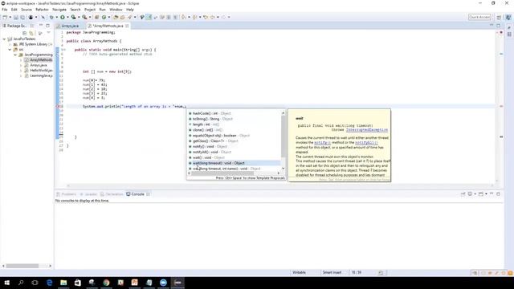This screenshot has height=289, width=514.
Task: Open the Navigate menu
Action: click(x=59, y=10)
